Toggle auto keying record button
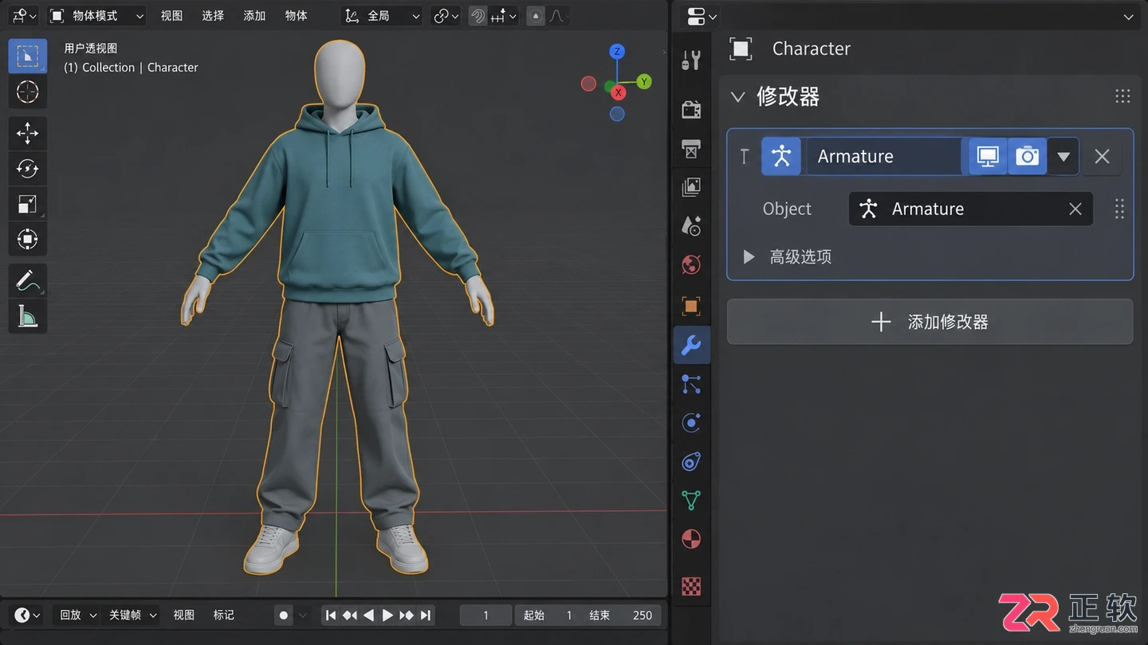Screen dimensions: 1148x645 tap(283, 615)
